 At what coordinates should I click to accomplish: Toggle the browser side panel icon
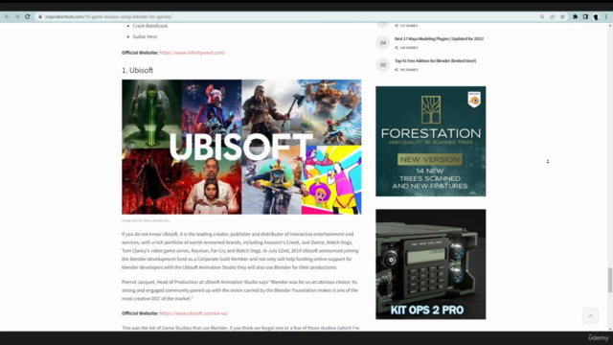585,17
